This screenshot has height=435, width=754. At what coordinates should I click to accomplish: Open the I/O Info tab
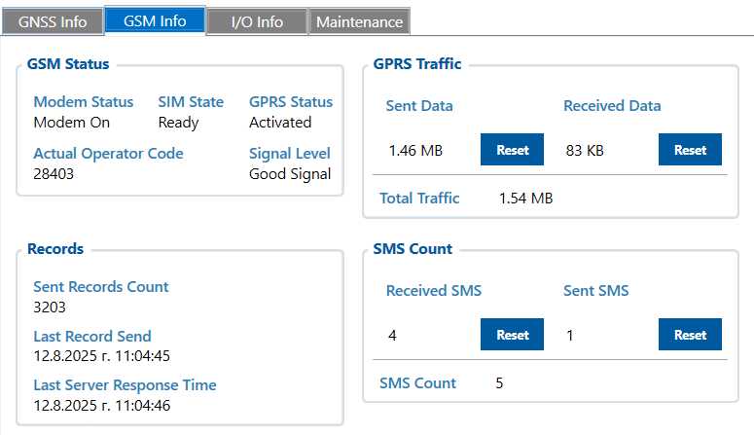257,21
